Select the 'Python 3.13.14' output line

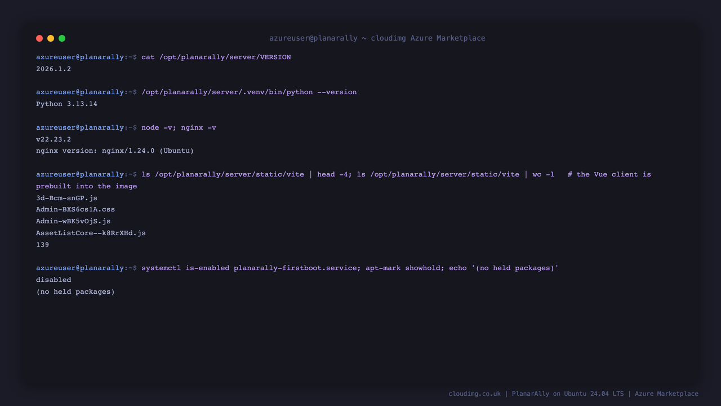[66, 104]
